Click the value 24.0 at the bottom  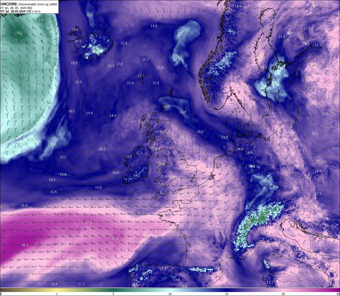tap(184, 286)
